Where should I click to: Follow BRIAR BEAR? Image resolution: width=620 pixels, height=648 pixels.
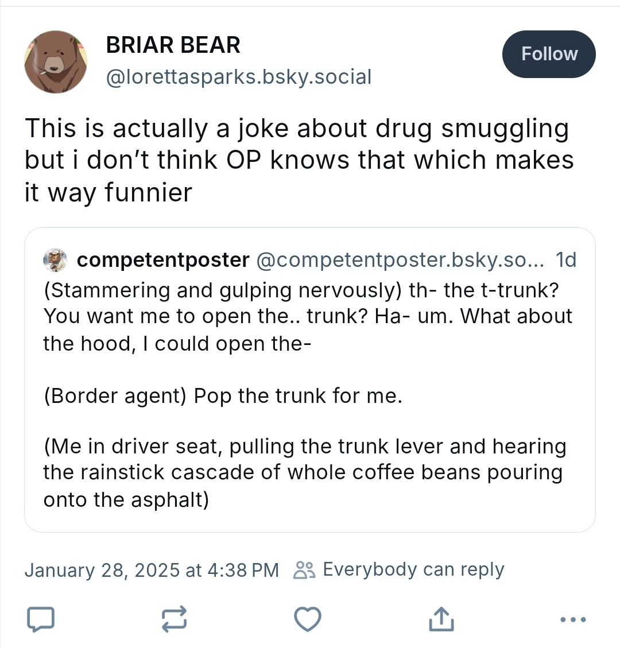point(549,54)
